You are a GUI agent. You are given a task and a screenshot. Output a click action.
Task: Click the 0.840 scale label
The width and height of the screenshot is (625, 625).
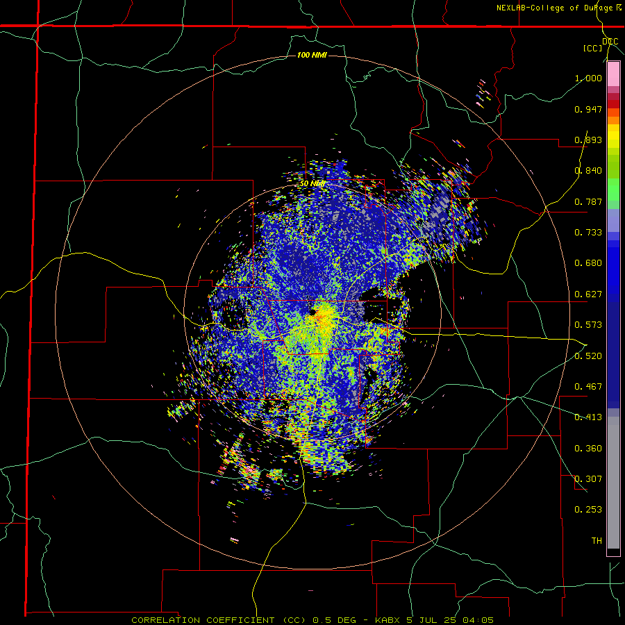(x=588, y=171)
